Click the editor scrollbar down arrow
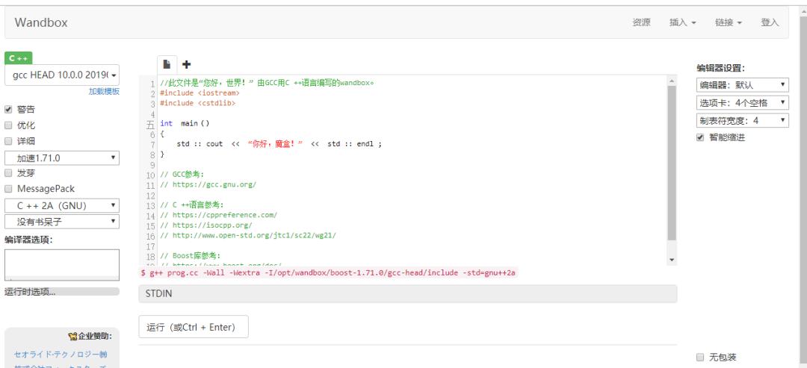807x368 pixels. pos(672,260)
